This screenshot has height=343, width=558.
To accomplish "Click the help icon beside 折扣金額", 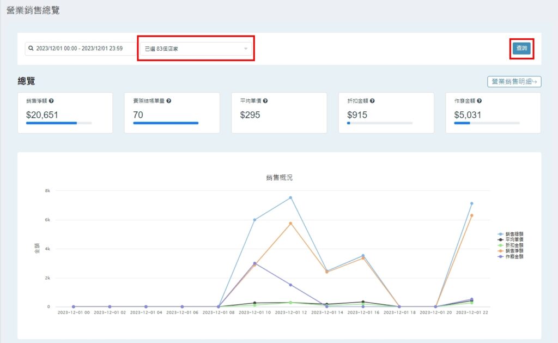I will 372,101.
